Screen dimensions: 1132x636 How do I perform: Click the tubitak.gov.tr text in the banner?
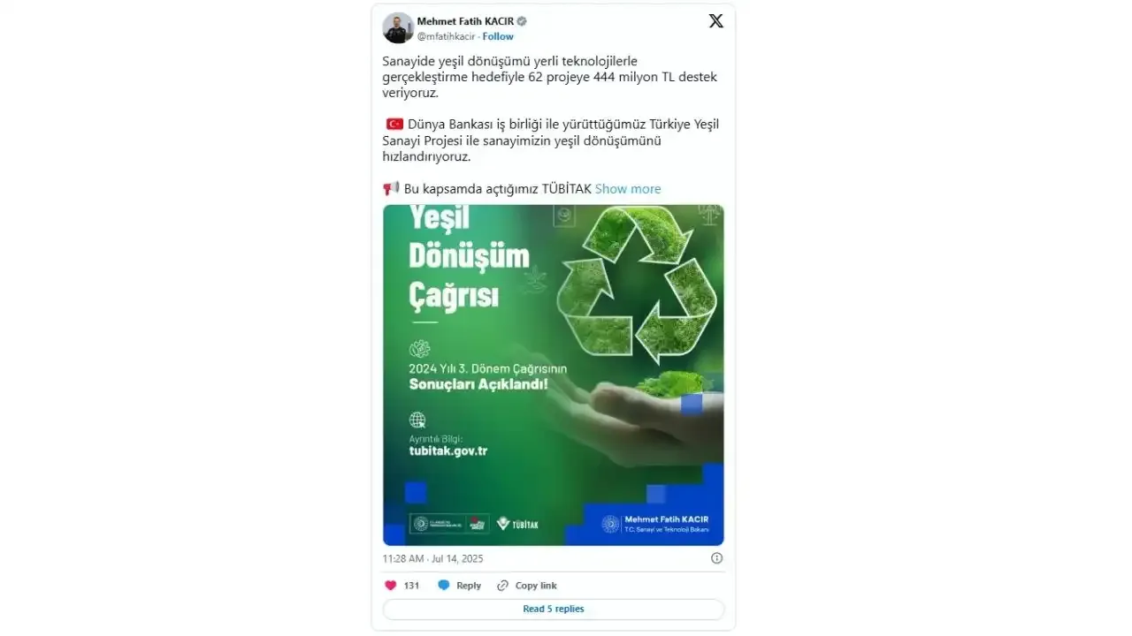pos(448,450)
